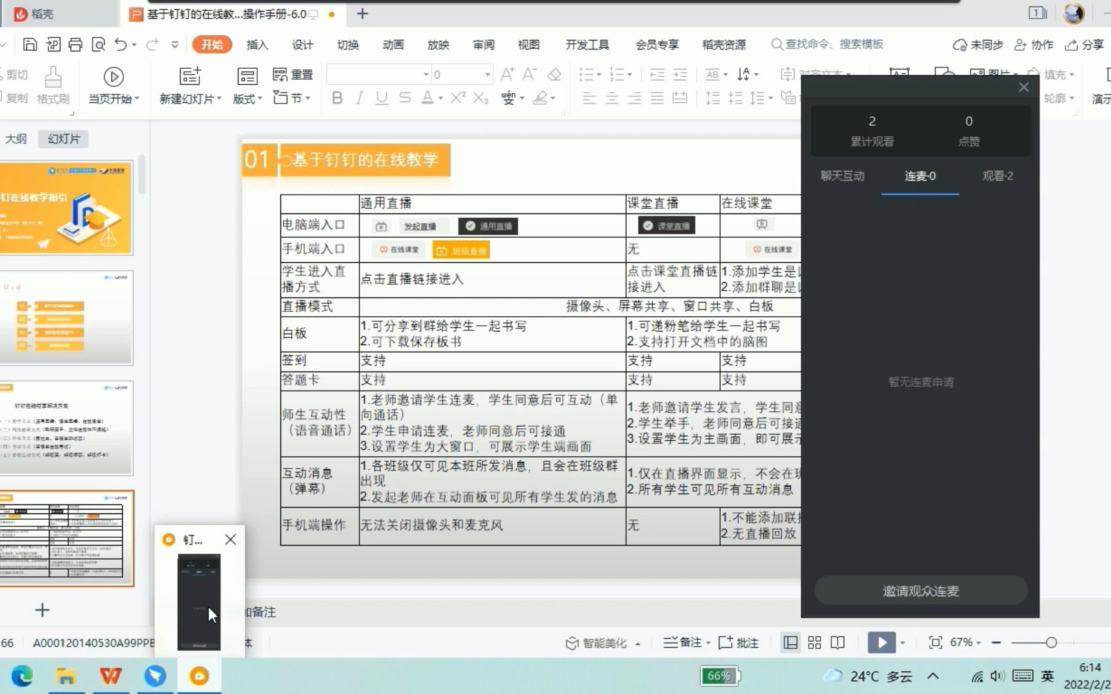Image resolution: width=1111 pixels, height=694 pixels.
Task: Click the Print icon in quick access toolbar
Action: point(75,44)
